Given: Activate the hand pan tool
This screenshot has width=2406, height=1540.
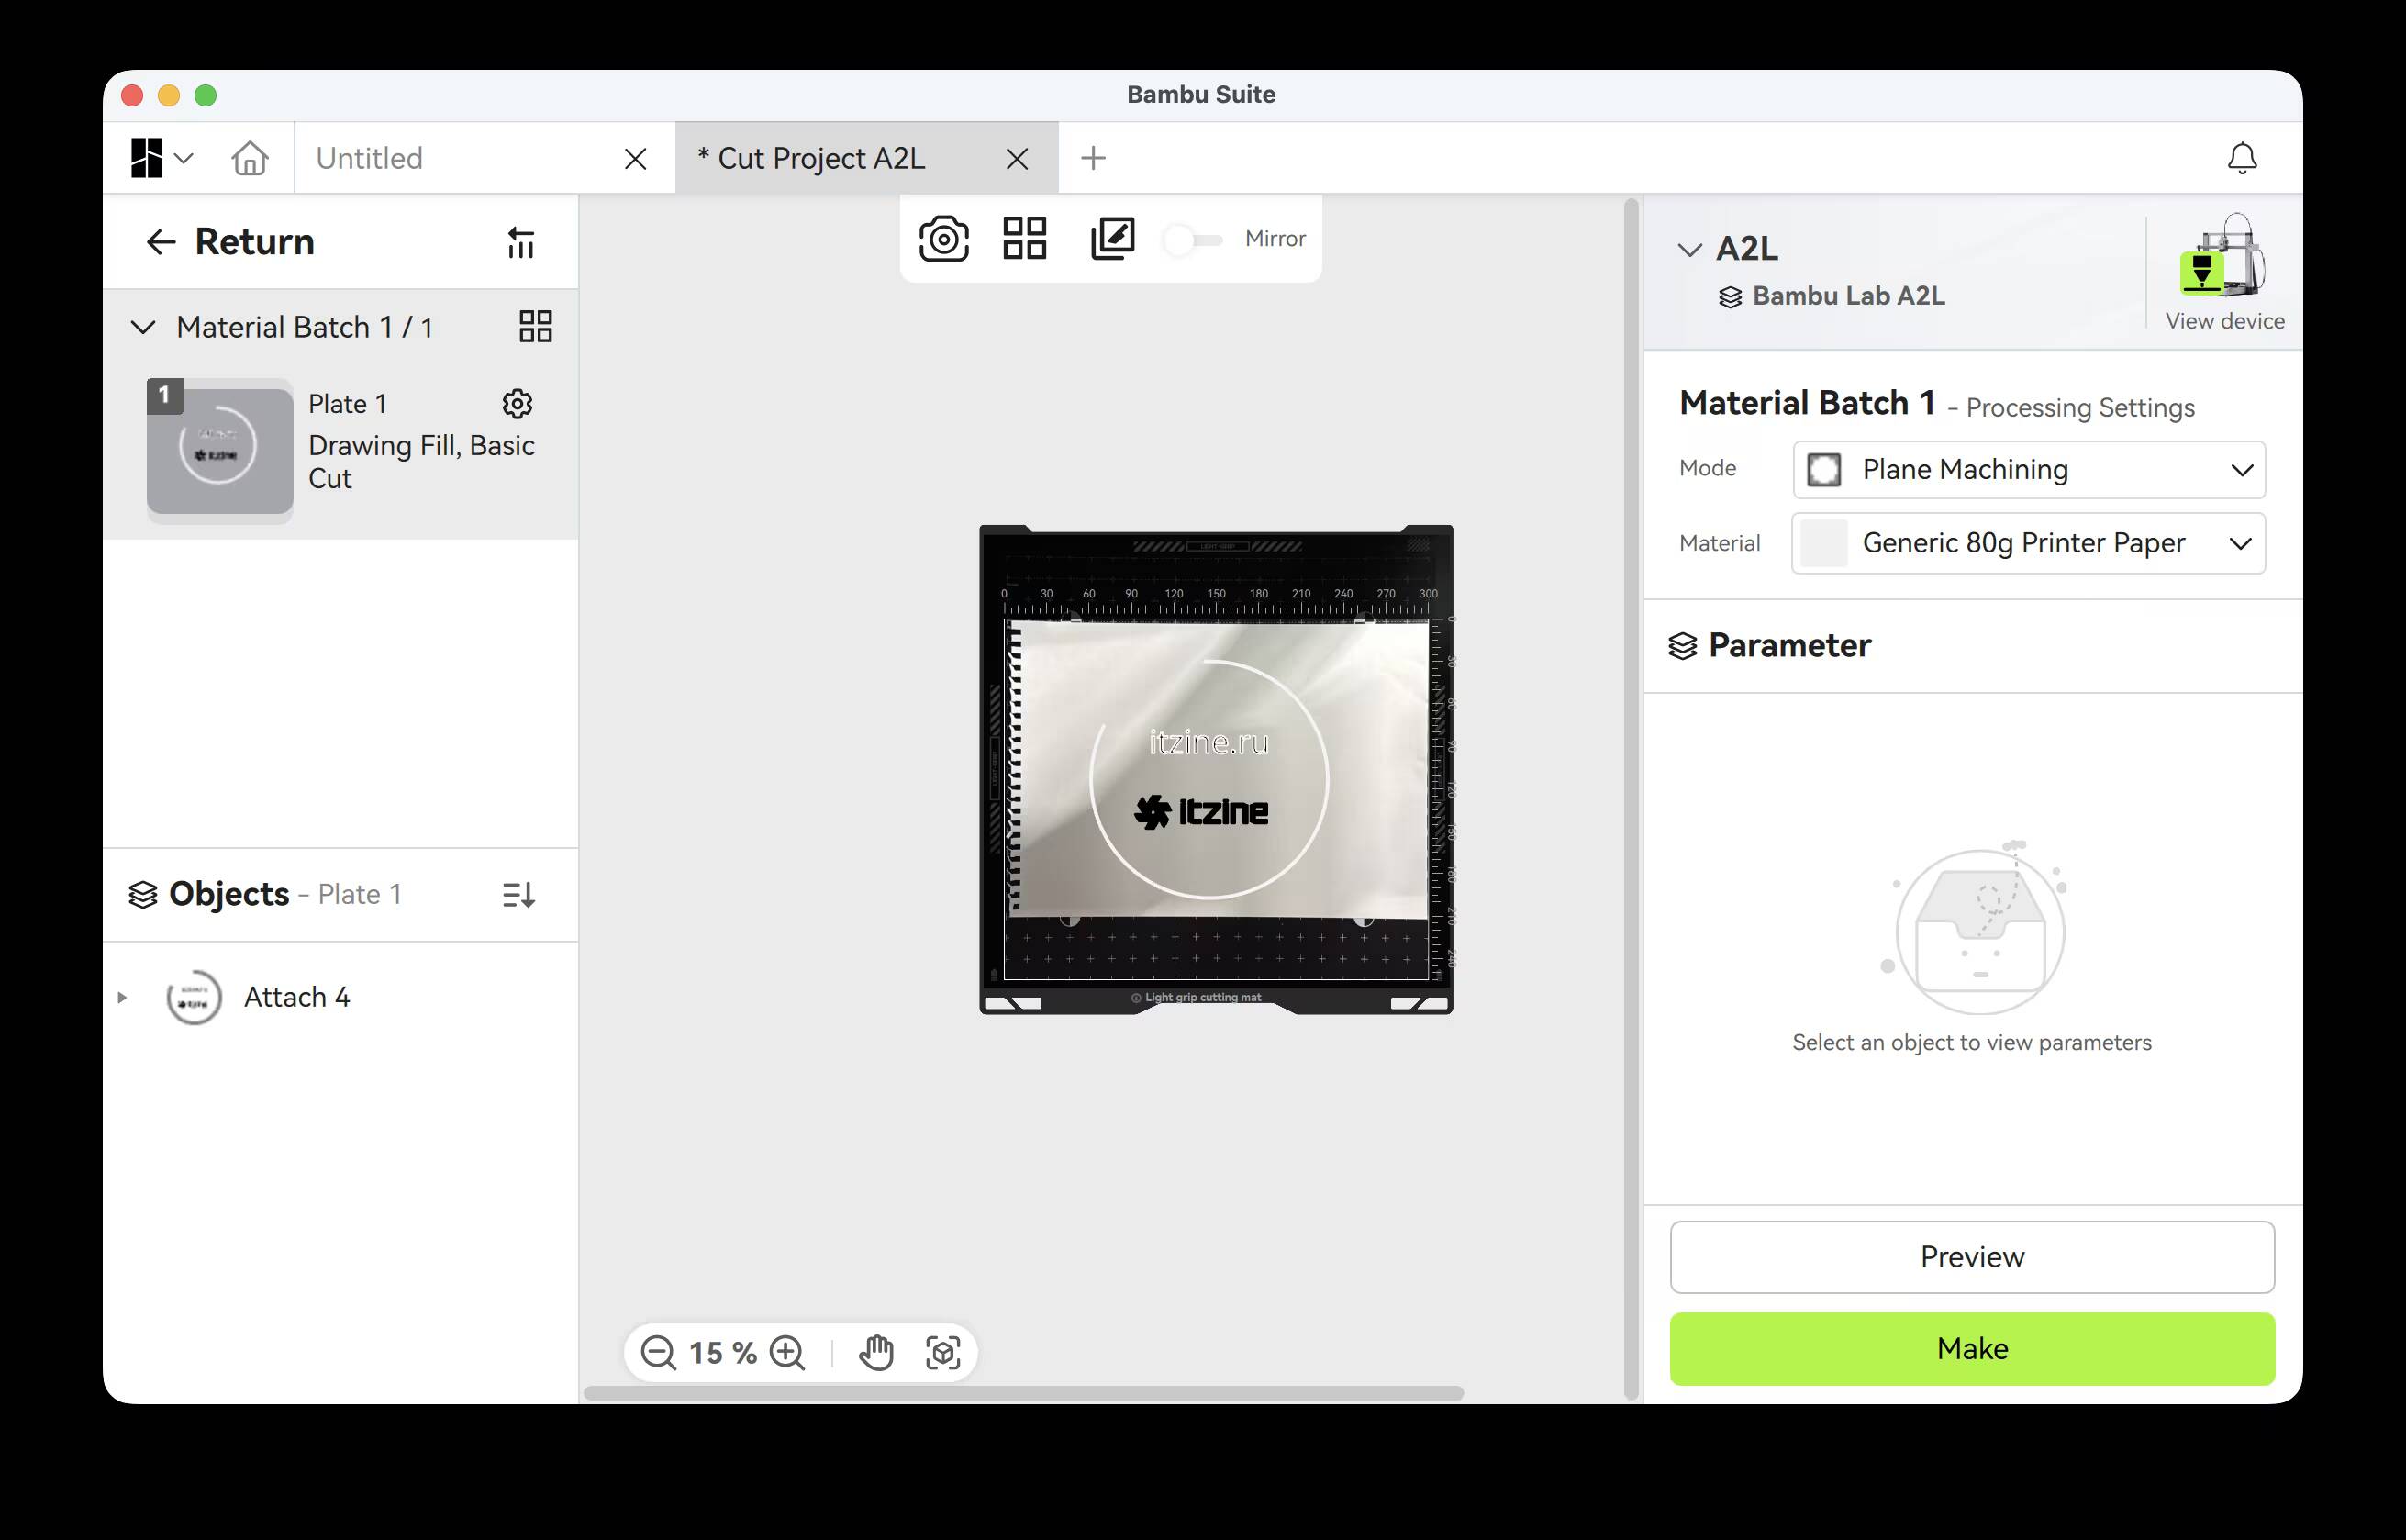Looking at the screenshot, I should coord(875,1353).
